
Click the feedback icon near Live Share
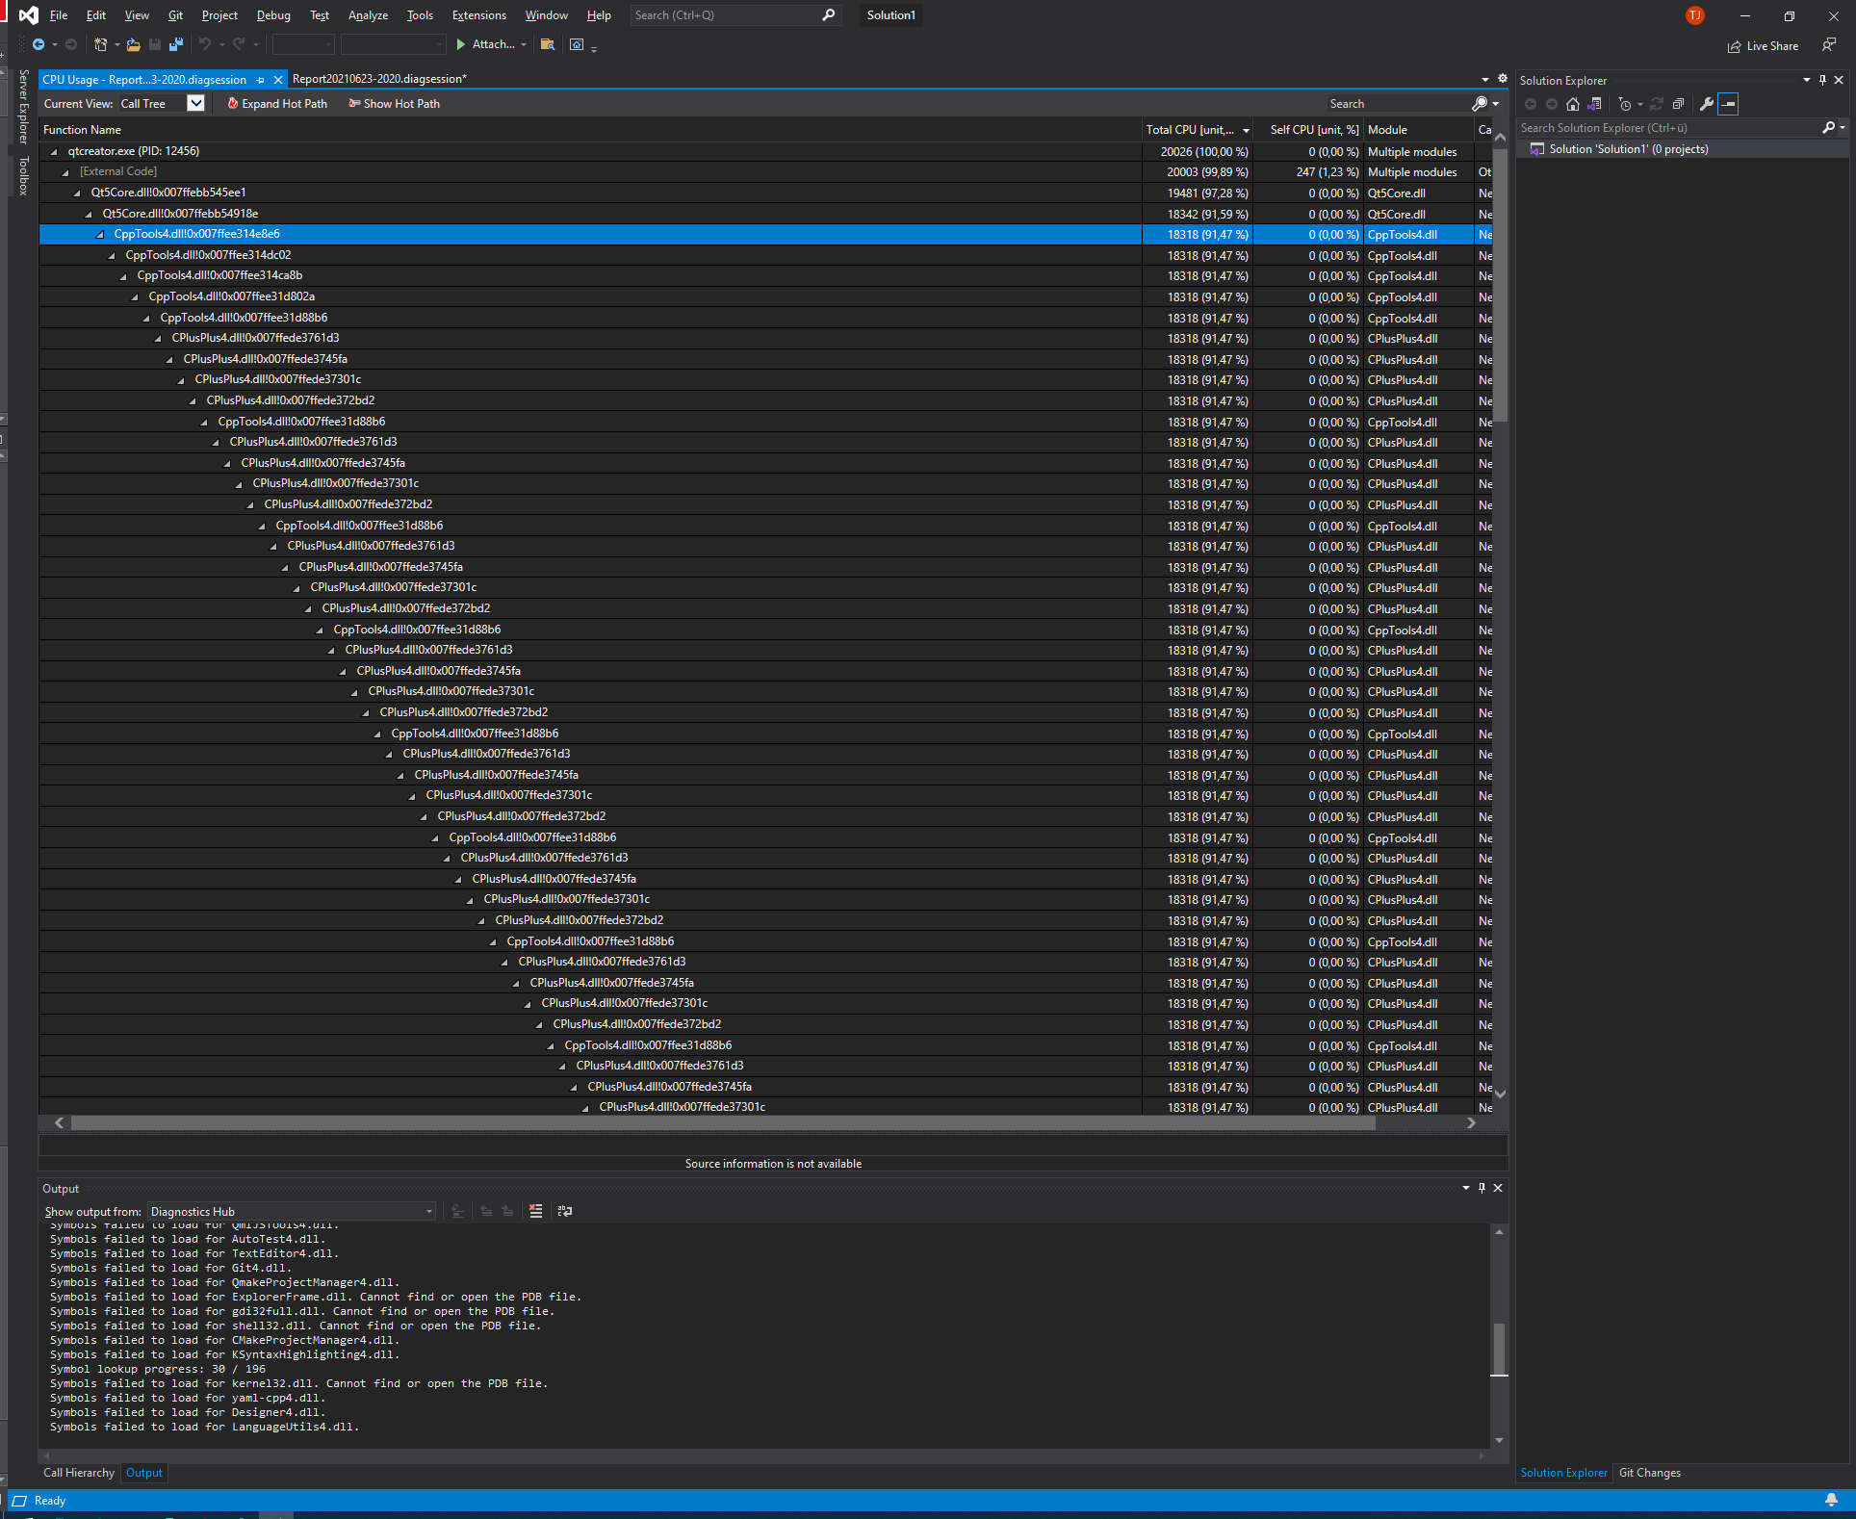1828,45
